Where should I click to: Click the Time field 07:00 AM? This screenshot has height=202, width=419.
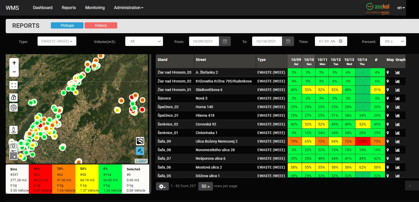pos(331,41)
